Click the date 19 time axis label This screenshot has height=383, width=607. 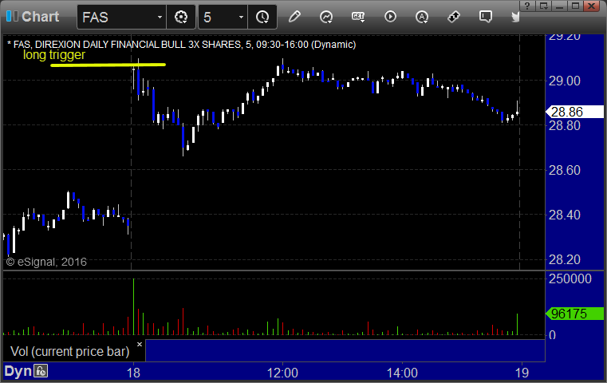[x=522, y=373]
